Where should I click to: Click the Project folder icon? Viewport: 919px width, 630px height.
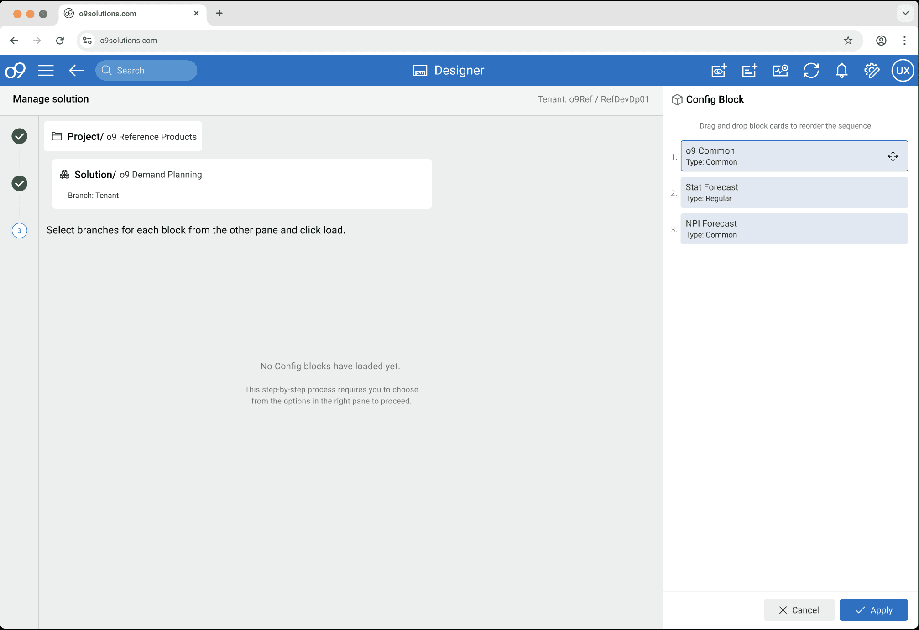point(57,136)
